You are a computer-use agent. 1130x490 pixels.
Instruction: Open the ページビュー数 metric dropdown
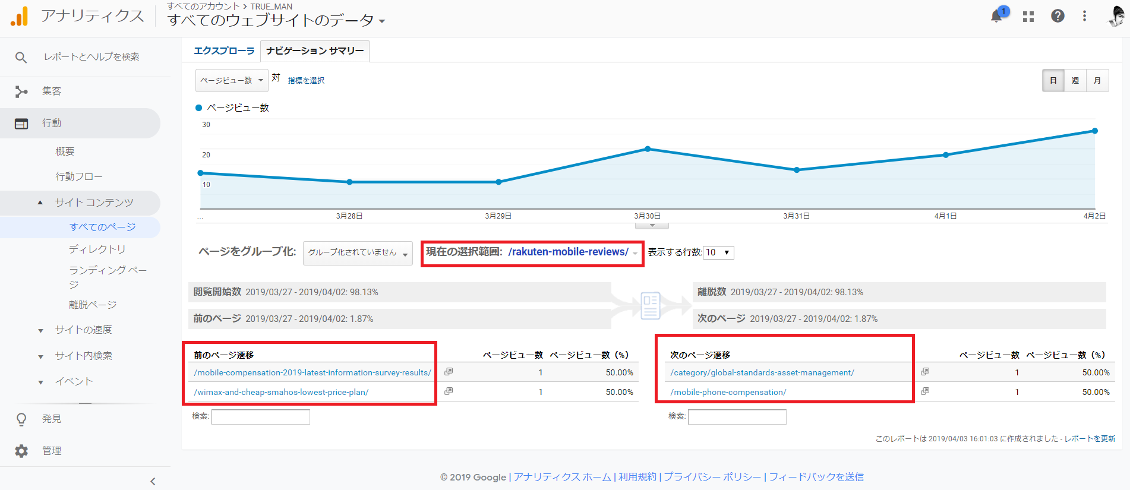tap(232, 80)
